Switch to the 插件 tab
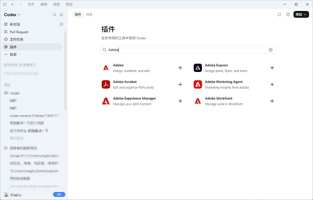Screen dimensions: 313x200 78,14
